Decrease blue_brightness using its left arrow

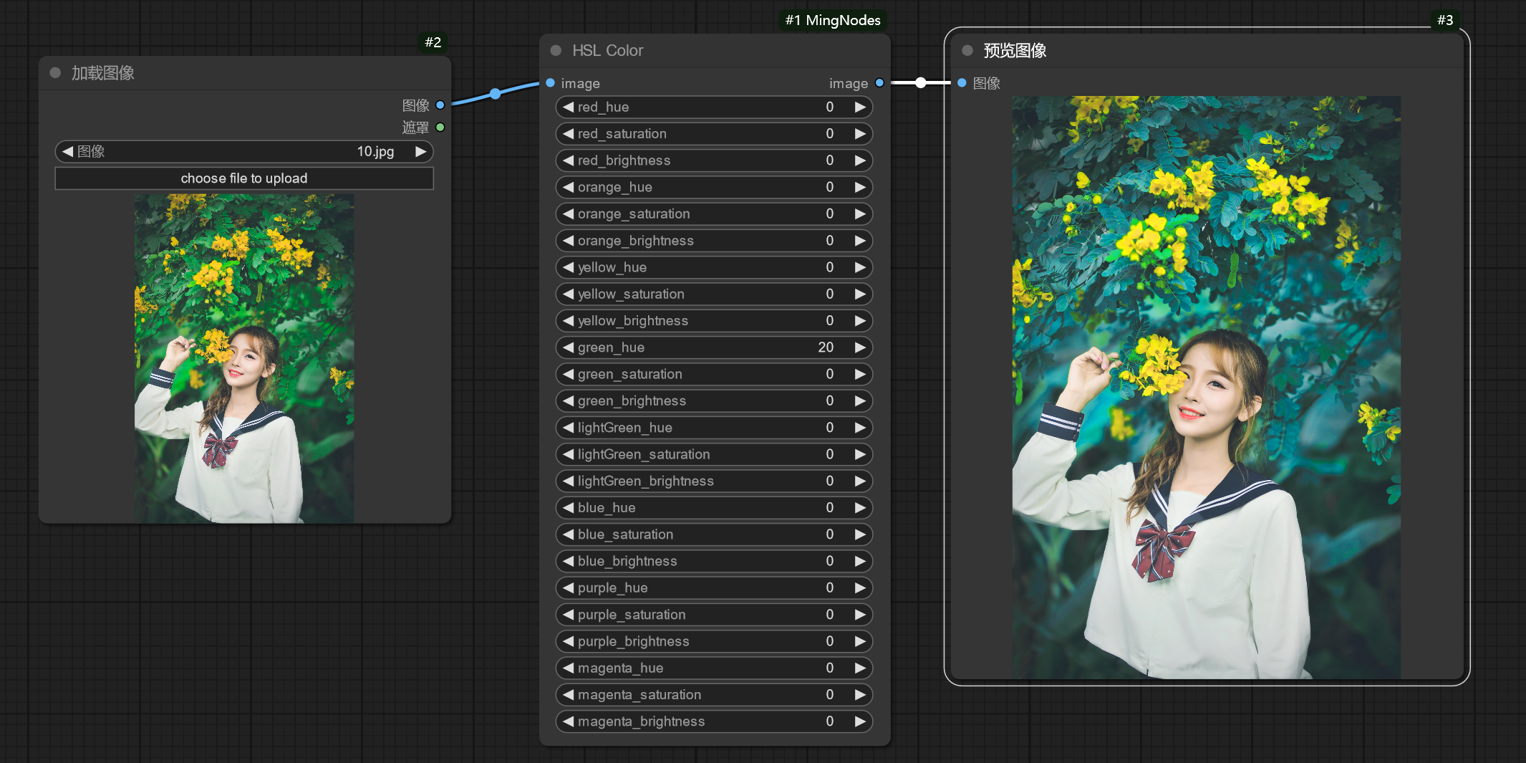click(569, 561)
